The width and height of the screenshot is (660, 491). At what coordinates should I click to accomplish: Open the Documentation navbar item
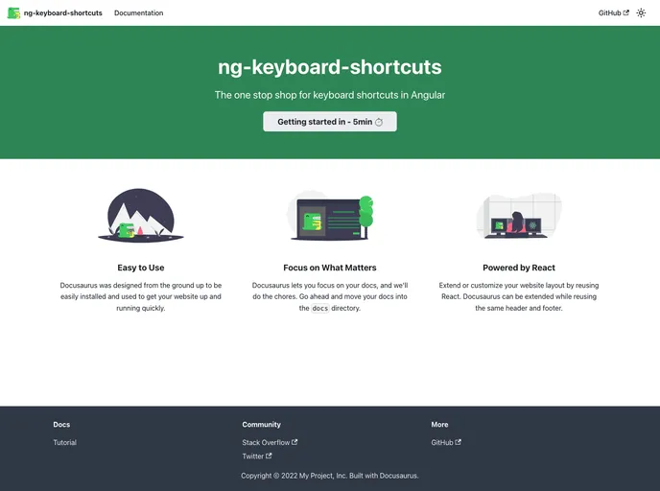click(x=138, y=13)
